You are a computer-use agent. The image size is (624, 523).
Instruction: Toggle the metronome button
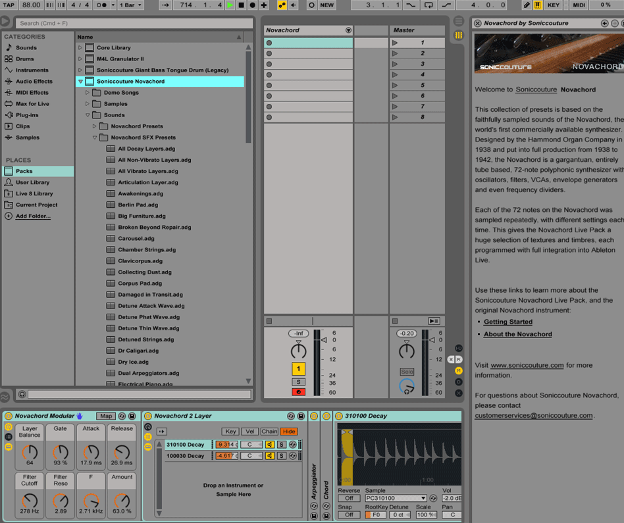[x=101, y=5]
